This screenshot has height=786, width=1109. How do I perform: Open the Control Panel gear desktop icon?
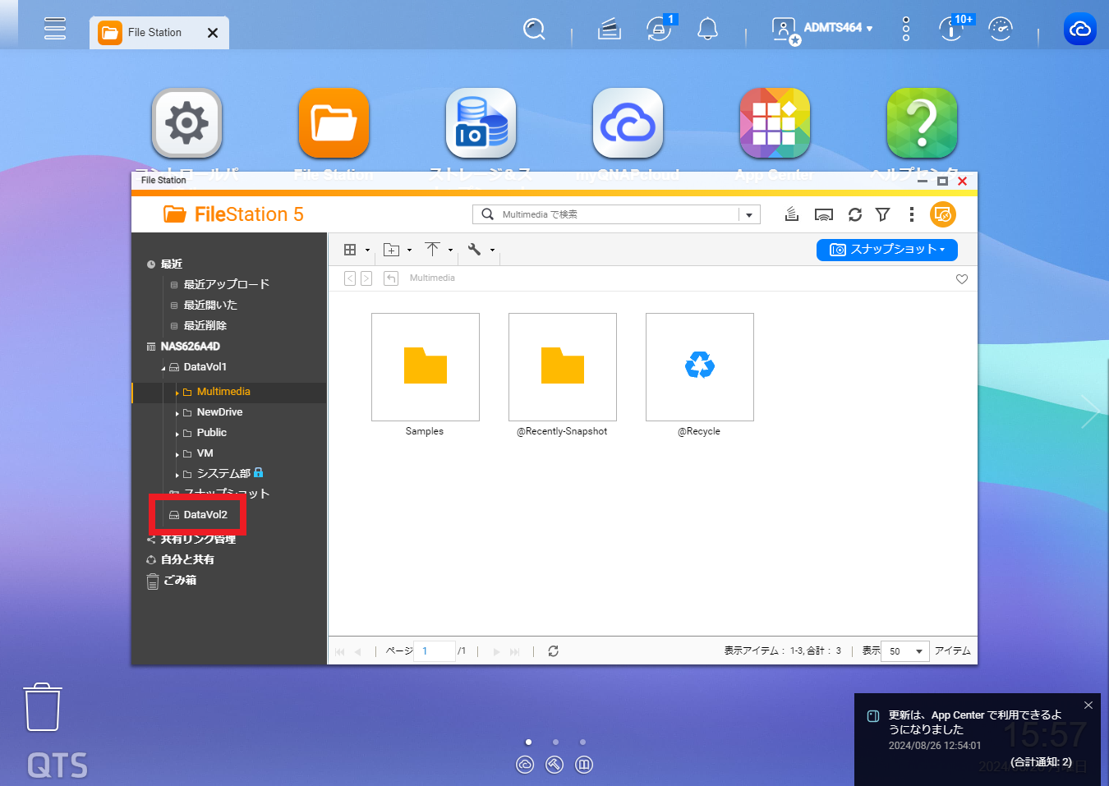[x=186, y=123]
